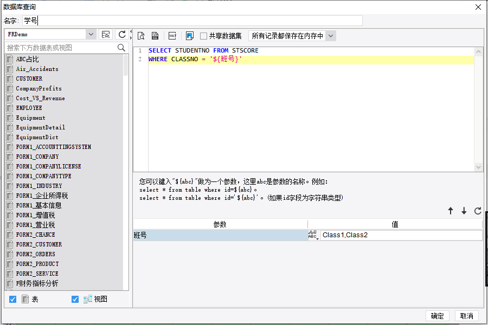The image size is (488, 325).
Task: Select Equipment table
Action: pos(30,118)
